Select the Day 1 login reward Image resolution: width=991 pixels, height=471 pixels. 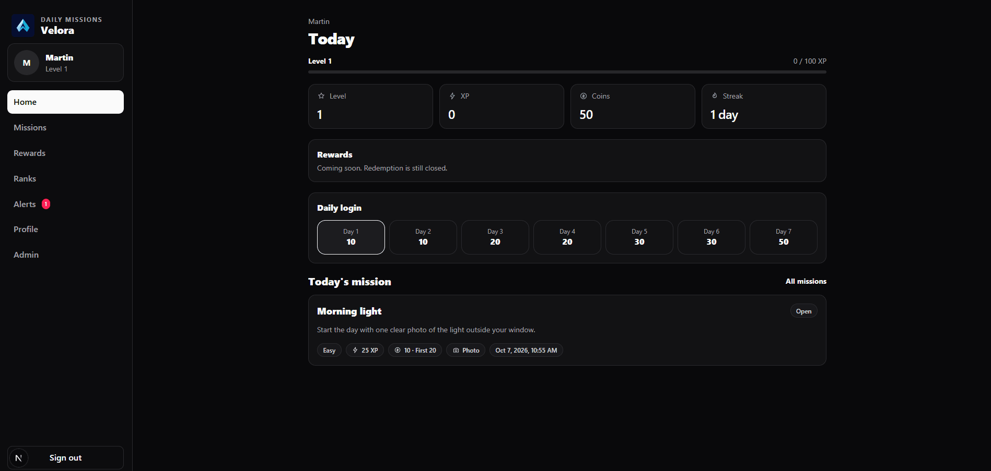[x=351, y=237]
